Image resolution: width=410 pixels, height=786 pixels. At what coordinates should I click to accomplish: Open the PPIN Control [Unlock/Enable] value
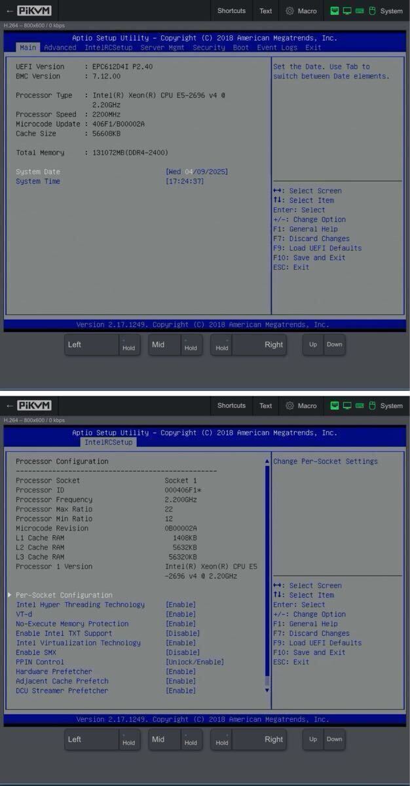[195, 662]
